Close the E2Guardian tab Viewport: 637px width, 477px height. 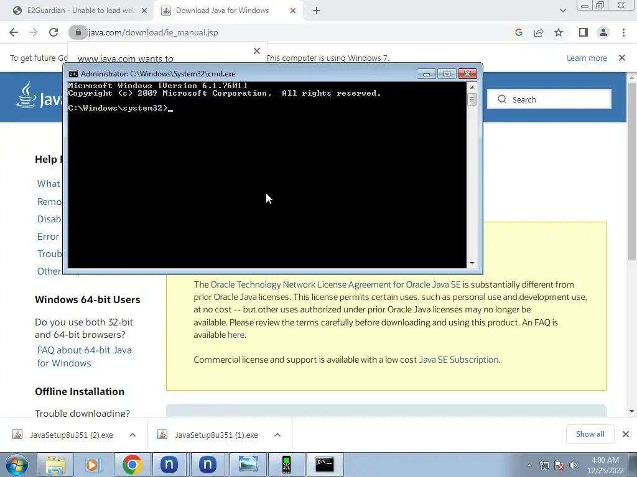click(x=144, y=11)
